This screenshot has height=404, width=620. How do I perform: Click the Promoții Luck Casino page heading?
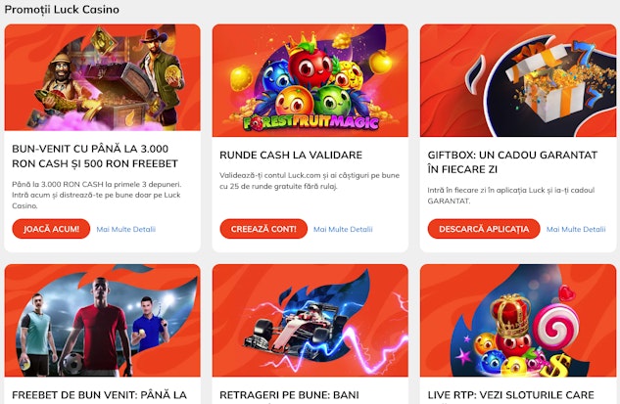(62, 10)
